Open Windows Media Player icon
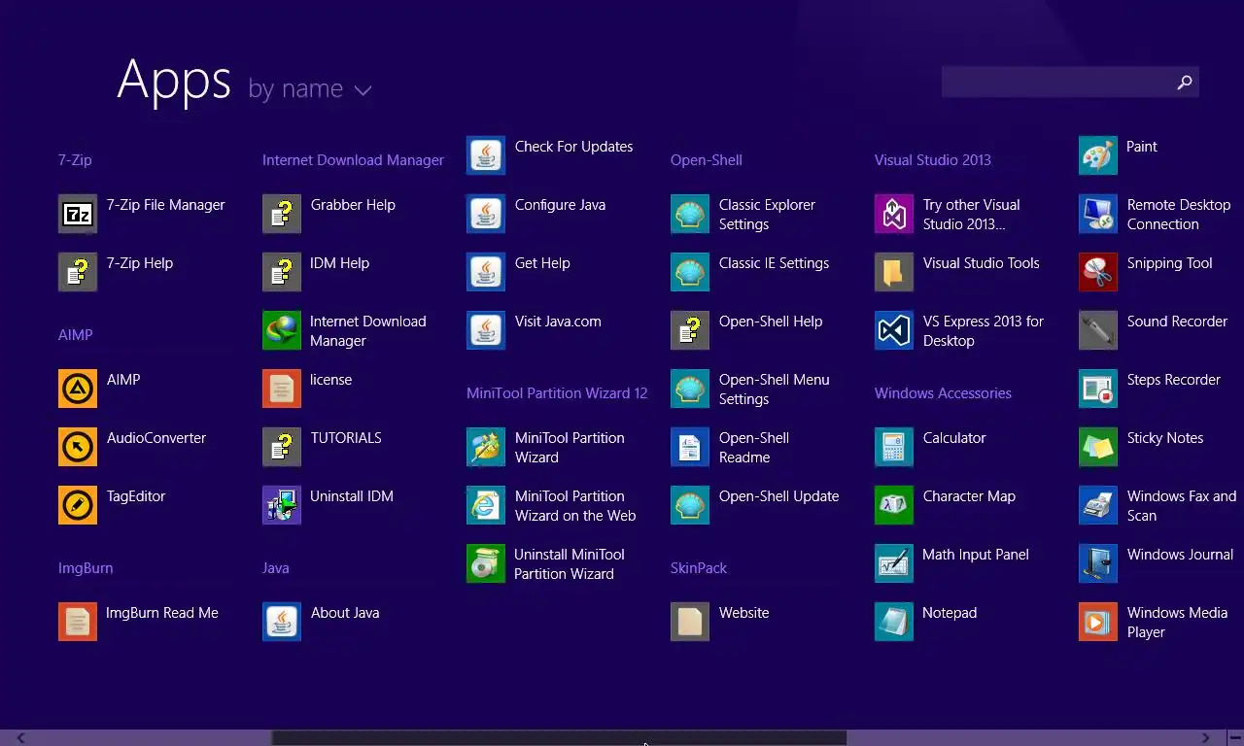The height and width of the screenshot is (746, 1244). point(1098,622)
